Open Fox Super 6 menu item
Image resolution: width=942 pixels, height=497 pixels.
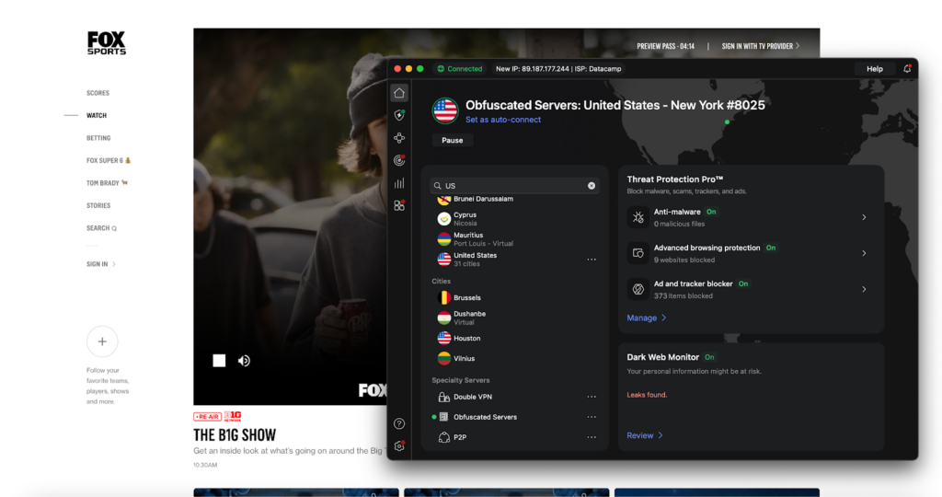pos(109,160)
